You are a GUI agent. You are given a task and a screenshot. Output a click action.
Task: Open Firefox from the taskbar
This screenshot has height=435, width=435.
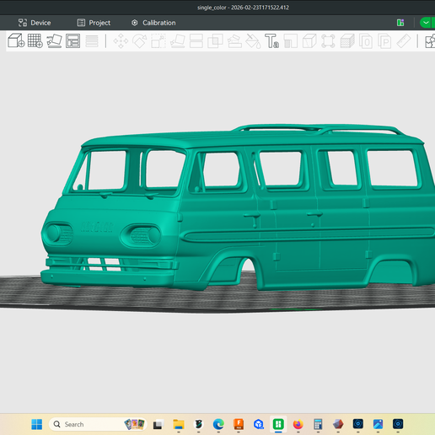[x=298, y=424]
